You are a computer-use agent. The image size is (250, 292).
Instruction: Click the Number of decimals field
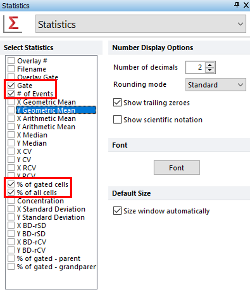[195, 67]
